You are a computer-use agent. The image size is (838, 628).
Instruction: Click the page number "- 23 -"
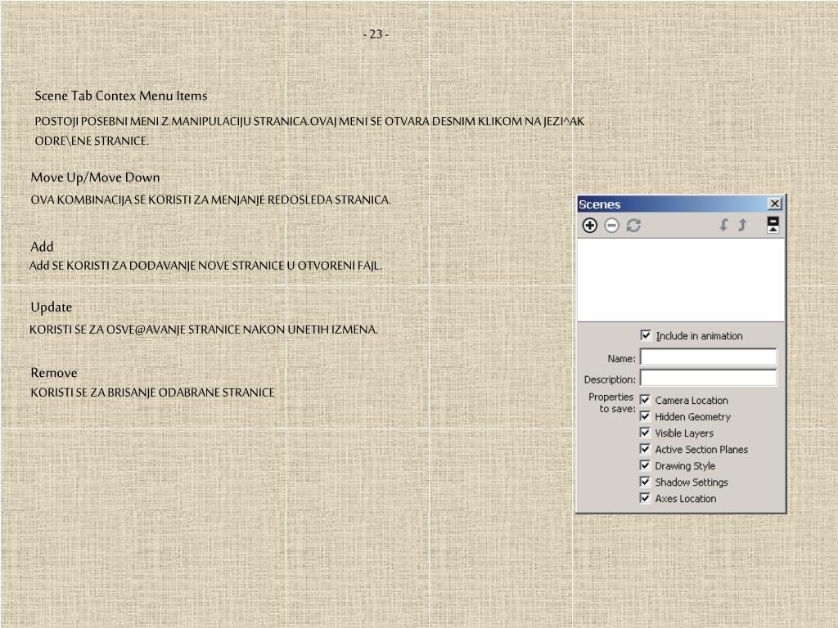376,34
